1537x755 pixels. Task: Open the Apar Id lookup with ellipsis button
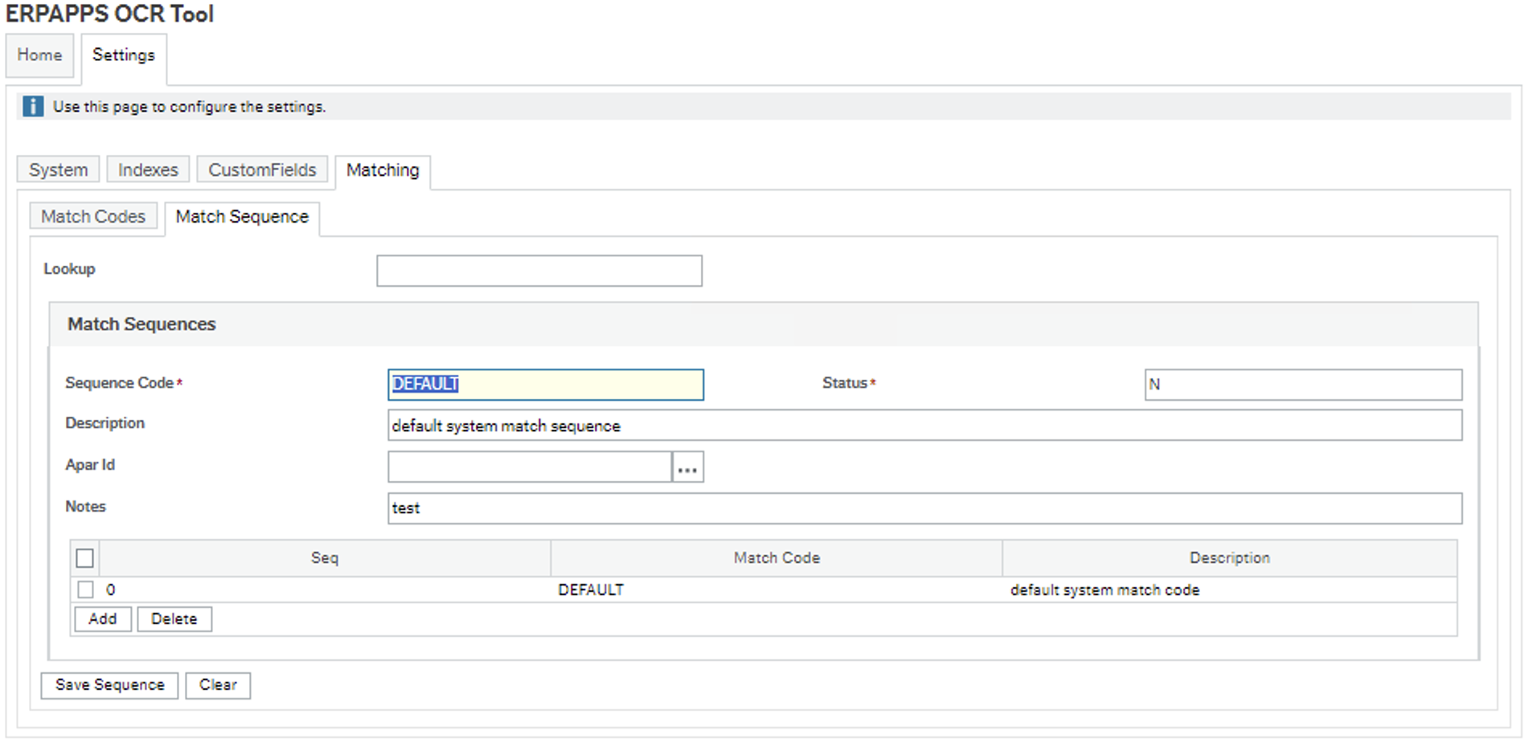[x=687, y=467]
